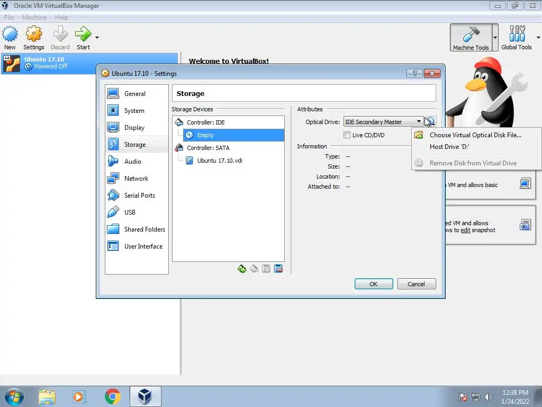Expand the Global Tools dropdown arrow

coord(538,38)
